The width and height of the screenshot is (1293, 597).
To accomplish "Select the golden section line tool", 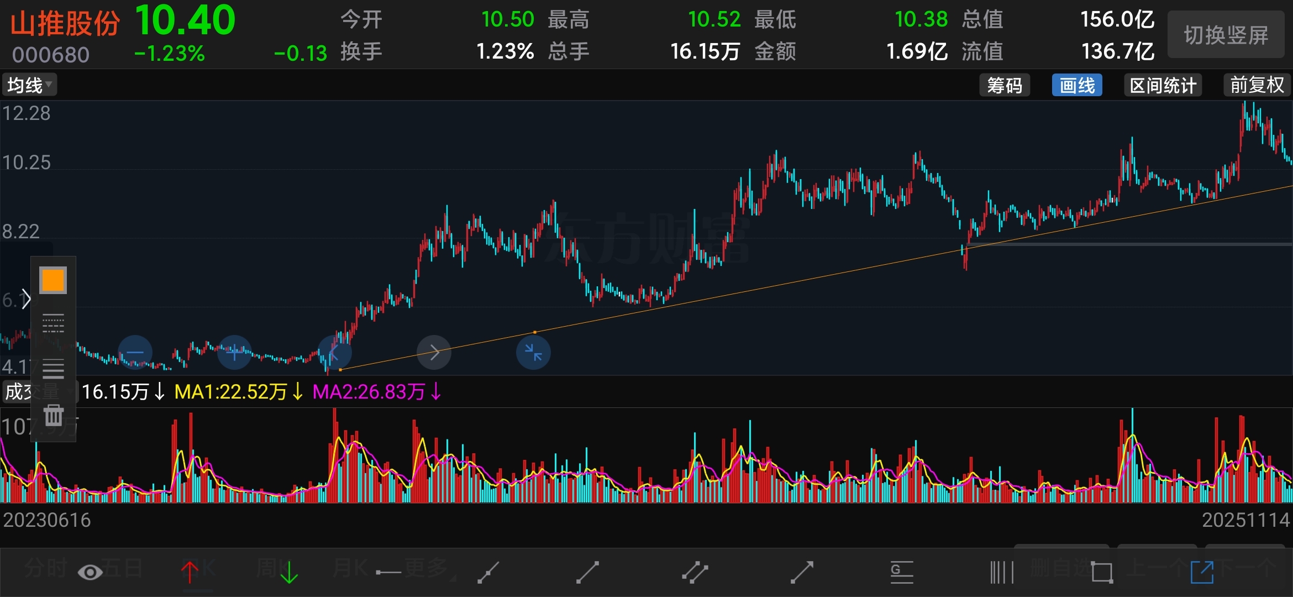I will tap(901, 572).
